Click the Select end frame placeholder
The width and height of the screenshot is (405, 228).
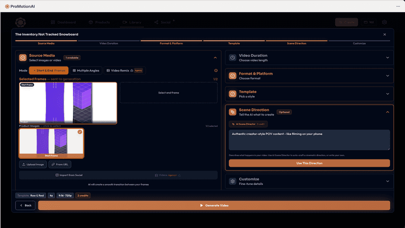169,92
